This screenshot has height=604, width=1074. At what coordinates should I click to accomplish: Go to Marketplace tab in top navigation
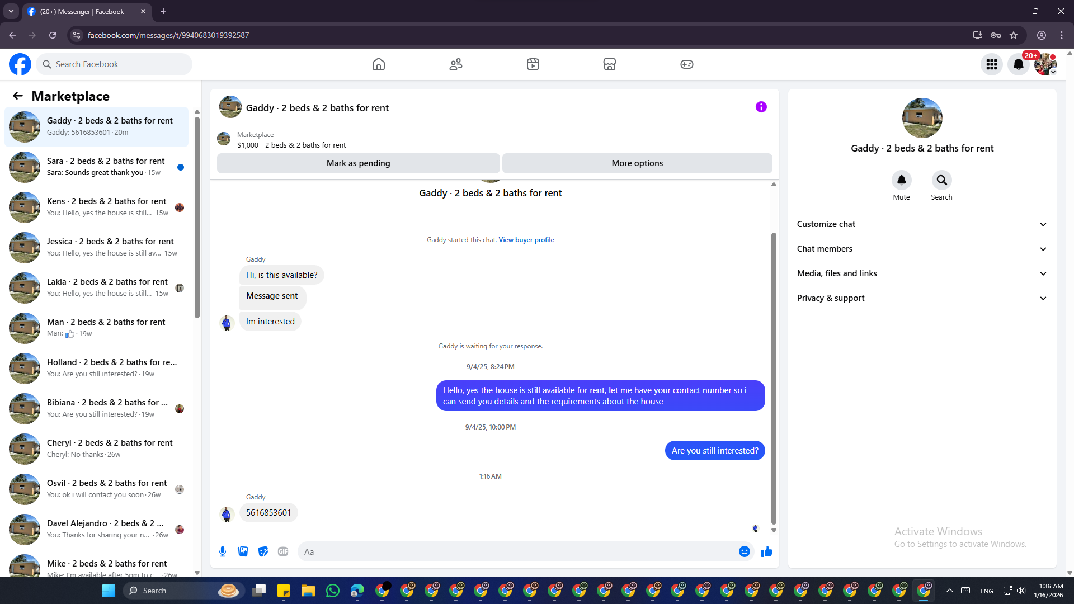point(609,64)
